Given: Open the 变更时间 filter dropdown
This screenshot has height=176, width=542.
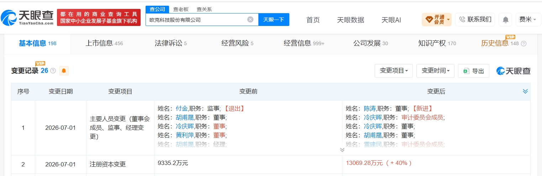Looking at the screenshot, I should click(x=436, y=71).
